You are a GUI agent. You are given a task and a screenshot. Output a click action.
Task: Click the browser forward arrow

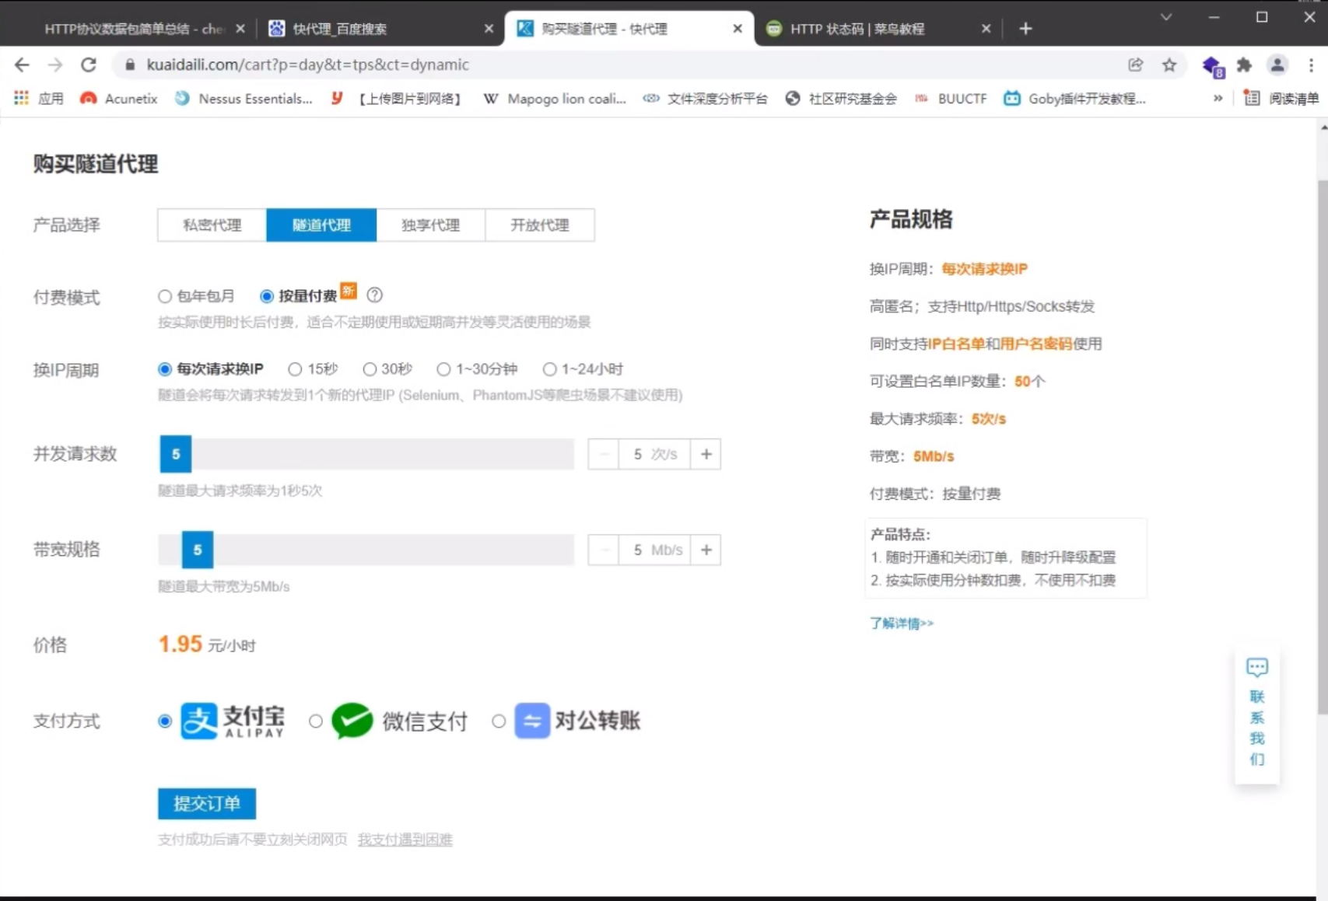coord(55,65)
